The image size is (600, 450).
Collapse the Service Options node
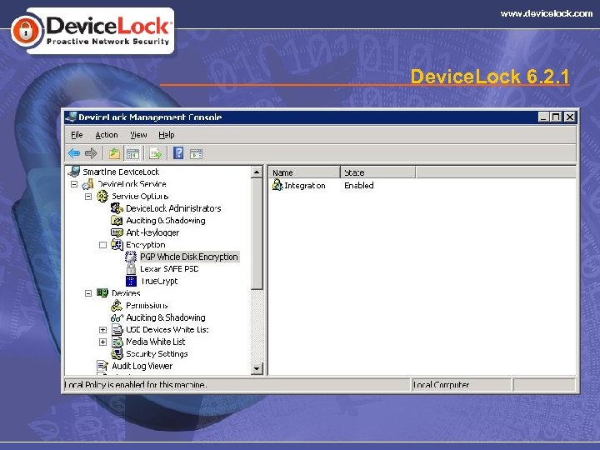coord(88,197)
